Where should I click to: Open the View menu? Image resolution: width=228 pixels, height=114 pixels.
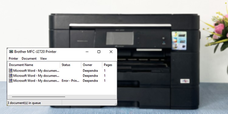43,58
